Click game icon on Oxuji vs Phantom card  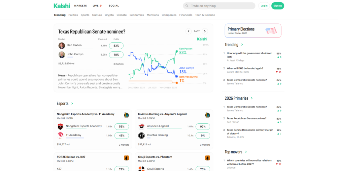point(208,158)
